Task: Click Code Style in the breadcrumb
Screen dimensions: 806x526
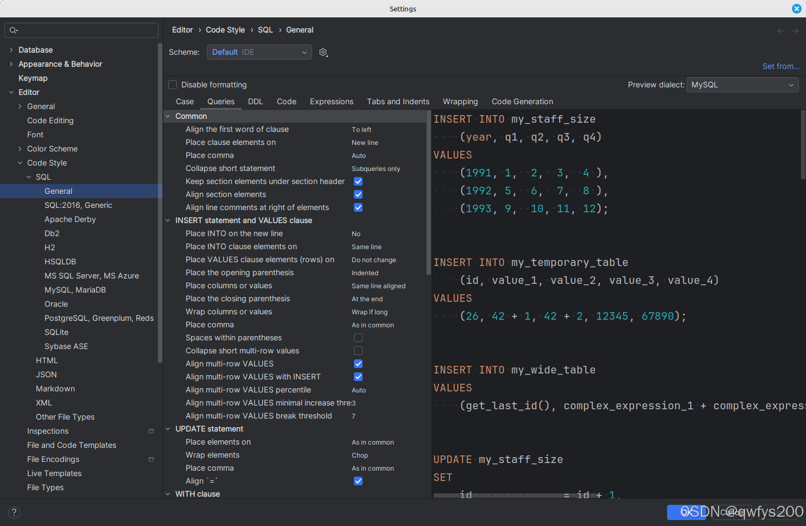Action: (x=225, y=30)
